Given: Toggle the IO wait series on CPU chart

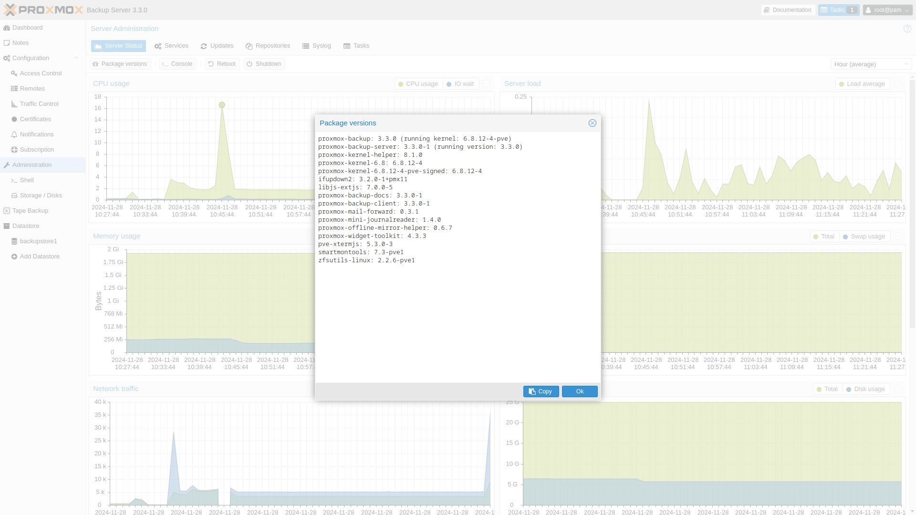Looking at the screenshot, I should click(460, 83).
